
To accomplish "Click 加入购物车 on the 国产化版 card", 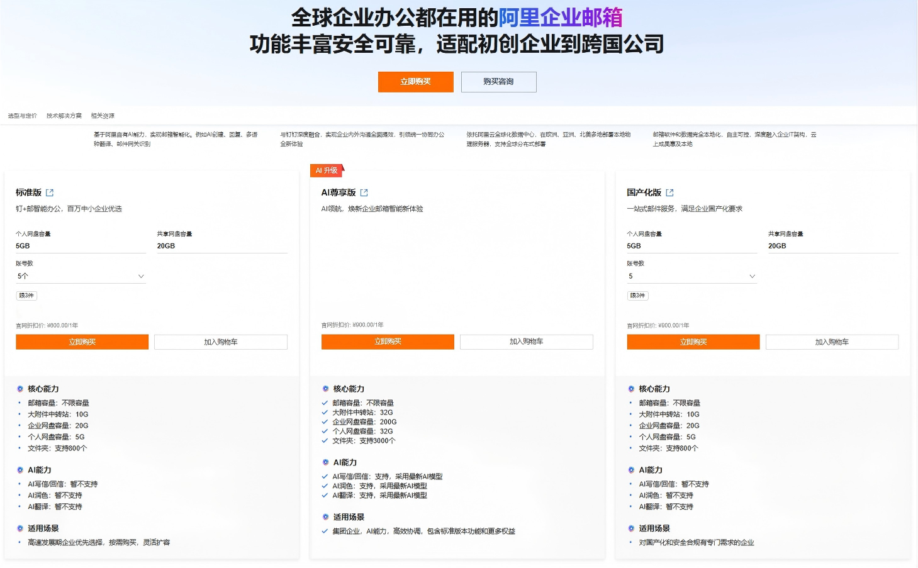I will click(832, 342).
